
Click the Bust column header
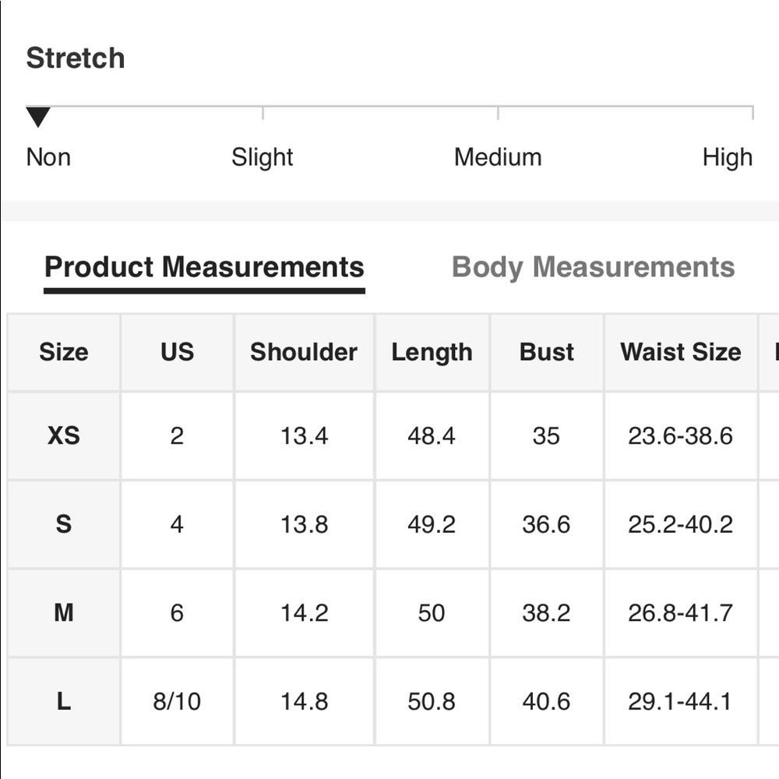[x=547, y=352]
